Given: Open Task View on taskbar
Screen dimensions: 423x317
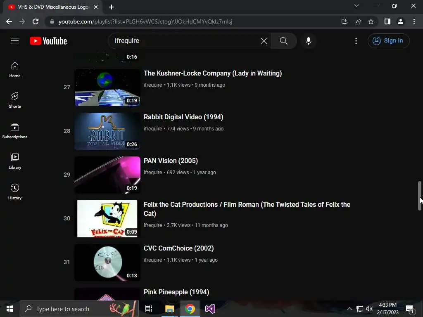Looking at the screenshot, I should click(149, 309).
